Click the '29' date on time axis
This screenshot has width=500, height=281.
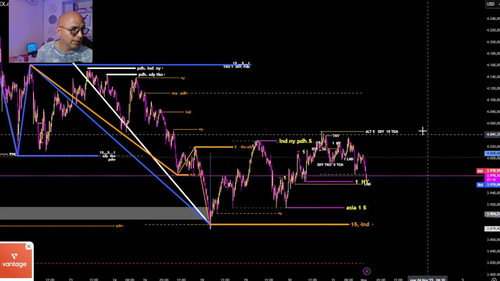[246, 279]
